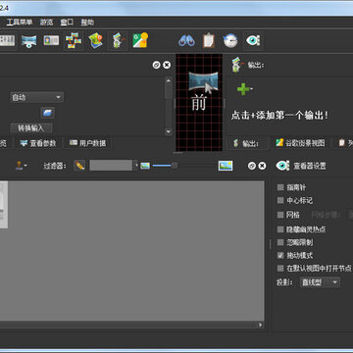Click the 转换输入 button
Screen dimensions: 353x353
point(31,128)
